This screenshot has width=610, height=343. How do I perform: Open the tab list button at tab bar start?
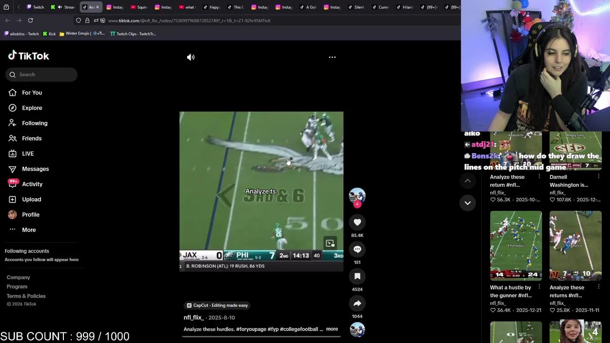point(6,7)
